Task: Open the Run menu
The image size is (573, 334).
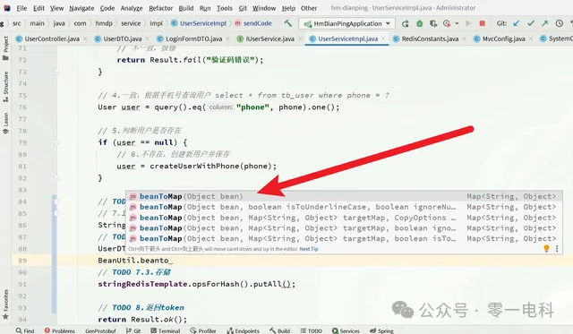Action: 205,8
